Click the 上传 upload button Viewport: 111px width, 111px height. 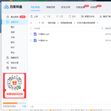coord(34,16)
